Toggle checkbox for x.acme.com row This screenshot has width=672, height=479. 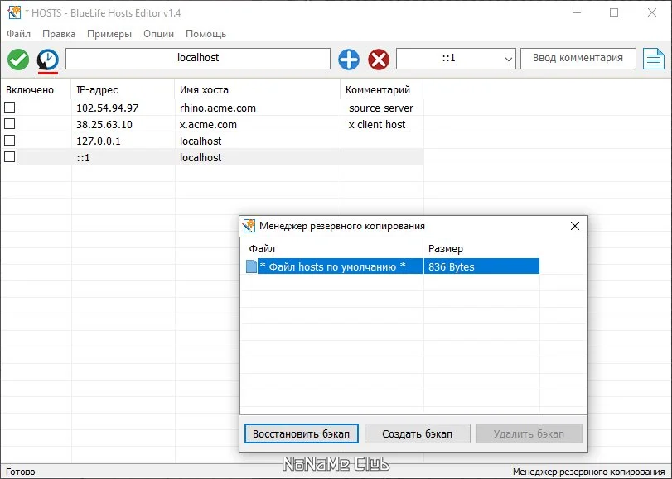click(x=9, y=124)
